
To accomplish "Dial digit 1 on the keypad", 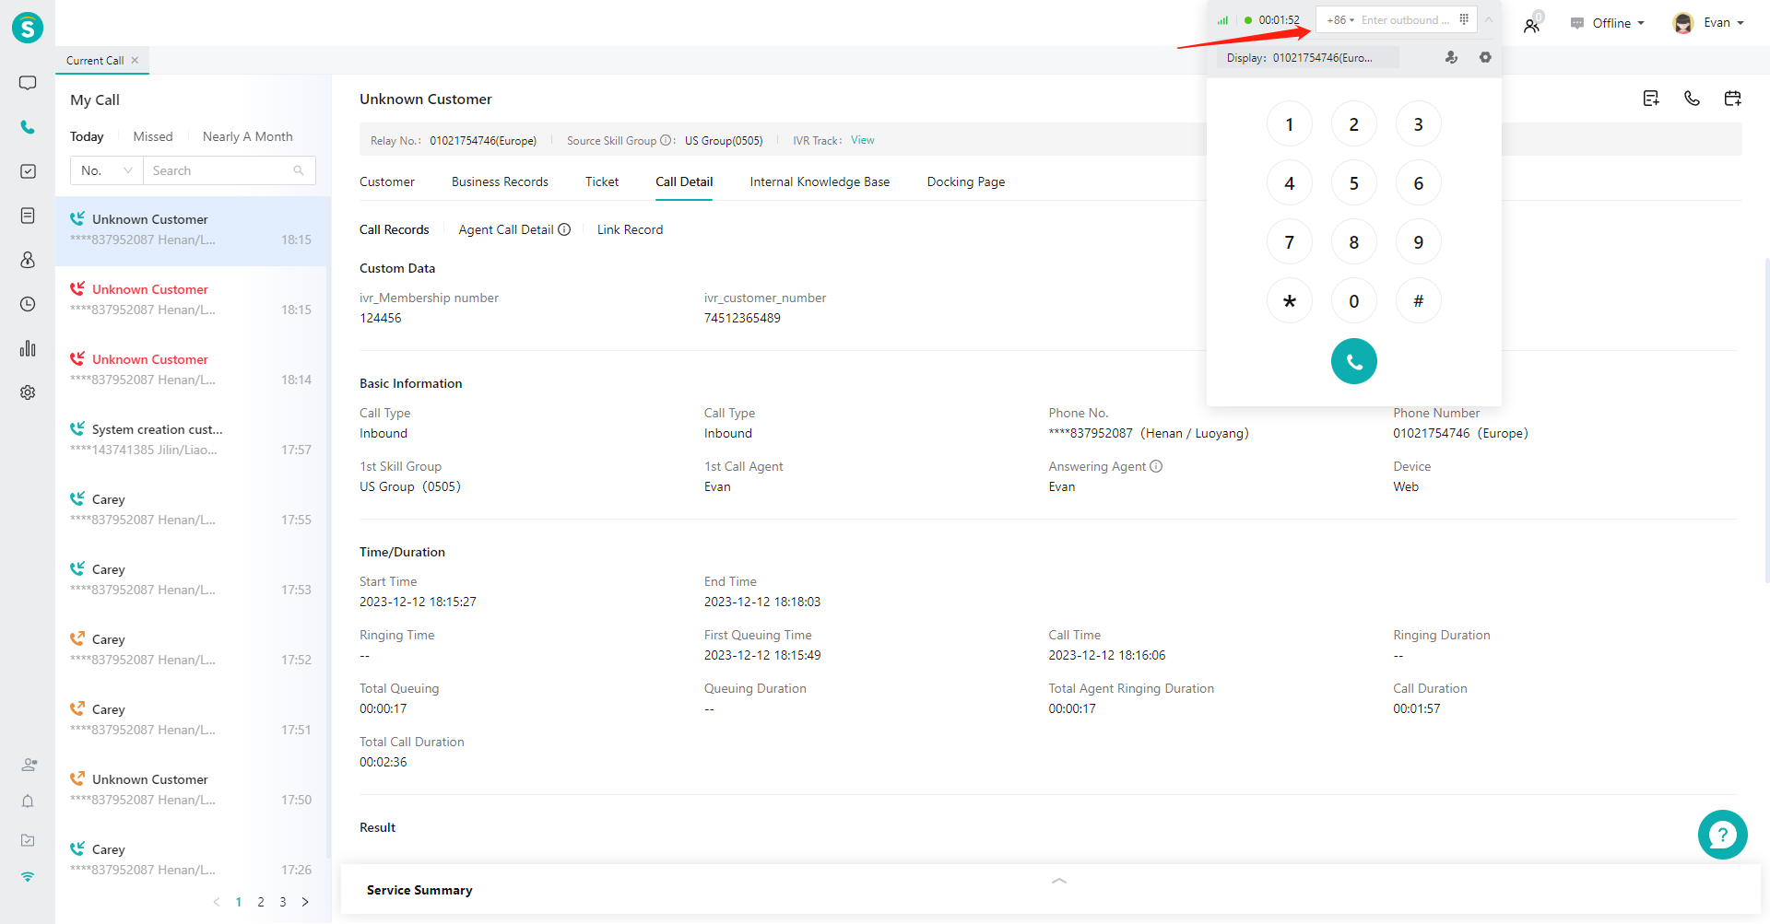I will pos(1290,124).
